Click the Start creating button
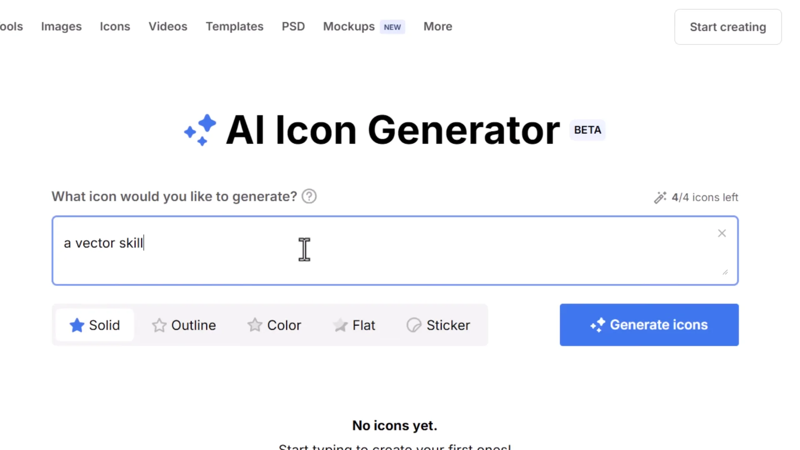The width and height of the screenshot is (800, 450). [x=727, y=27]
